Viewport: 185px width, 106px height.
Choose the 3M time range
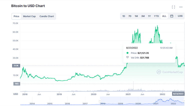click(143, 16)
